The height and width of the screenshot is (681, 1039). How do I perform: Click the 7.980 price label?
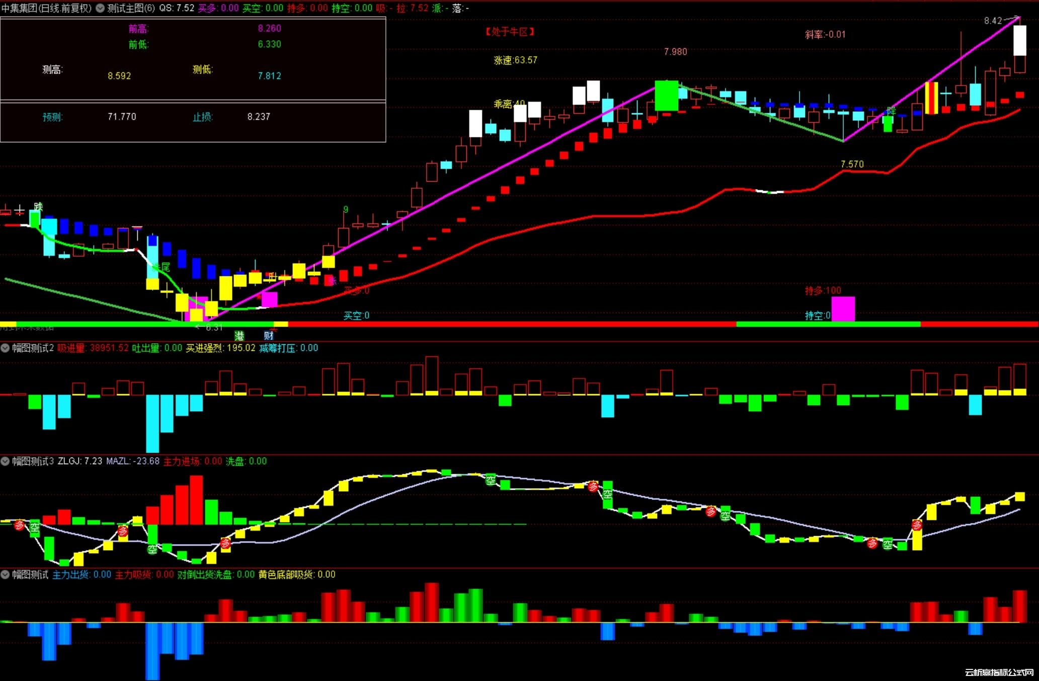(675, 52)
